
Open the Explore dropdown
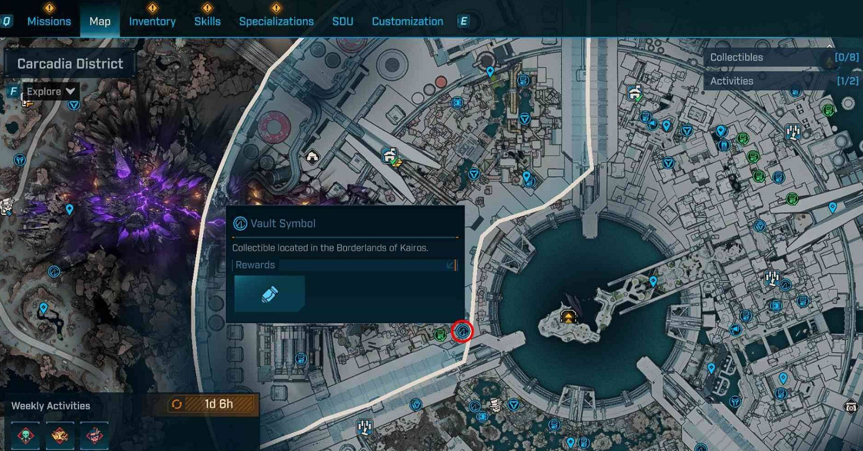pyautogui.click(x=51, y=91)
